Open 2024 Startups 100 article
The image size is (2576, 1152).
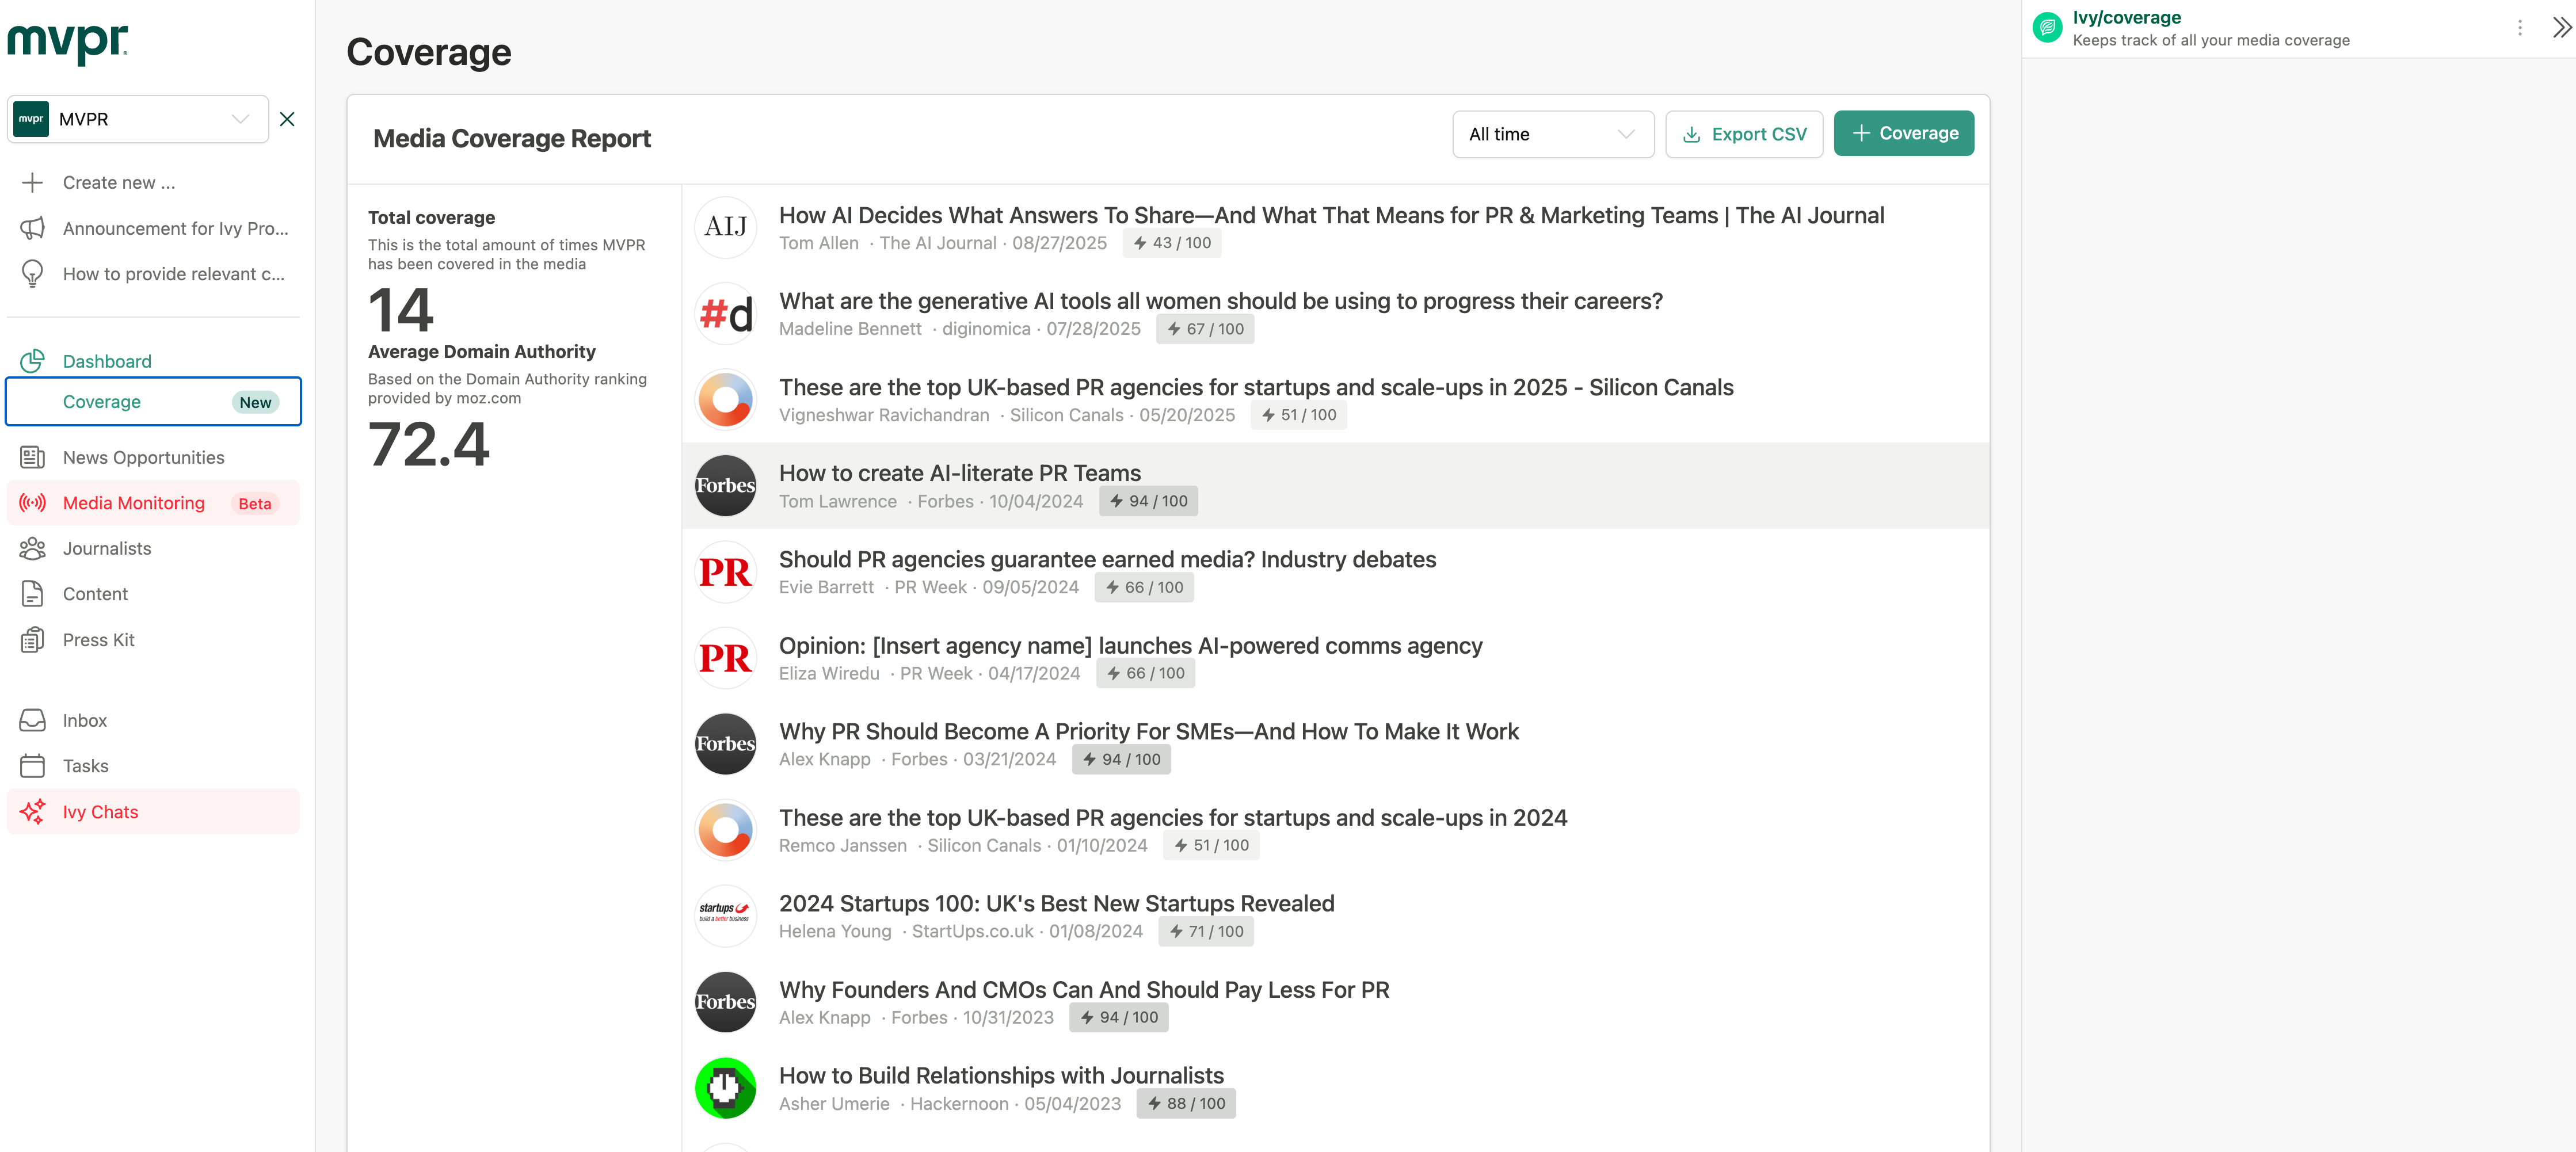tap(1056, 903)
